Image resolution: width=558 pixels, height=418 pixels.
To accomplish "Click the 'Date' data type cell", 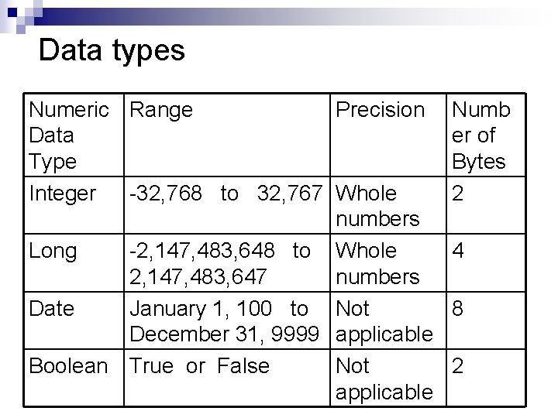I will point(74,320).
